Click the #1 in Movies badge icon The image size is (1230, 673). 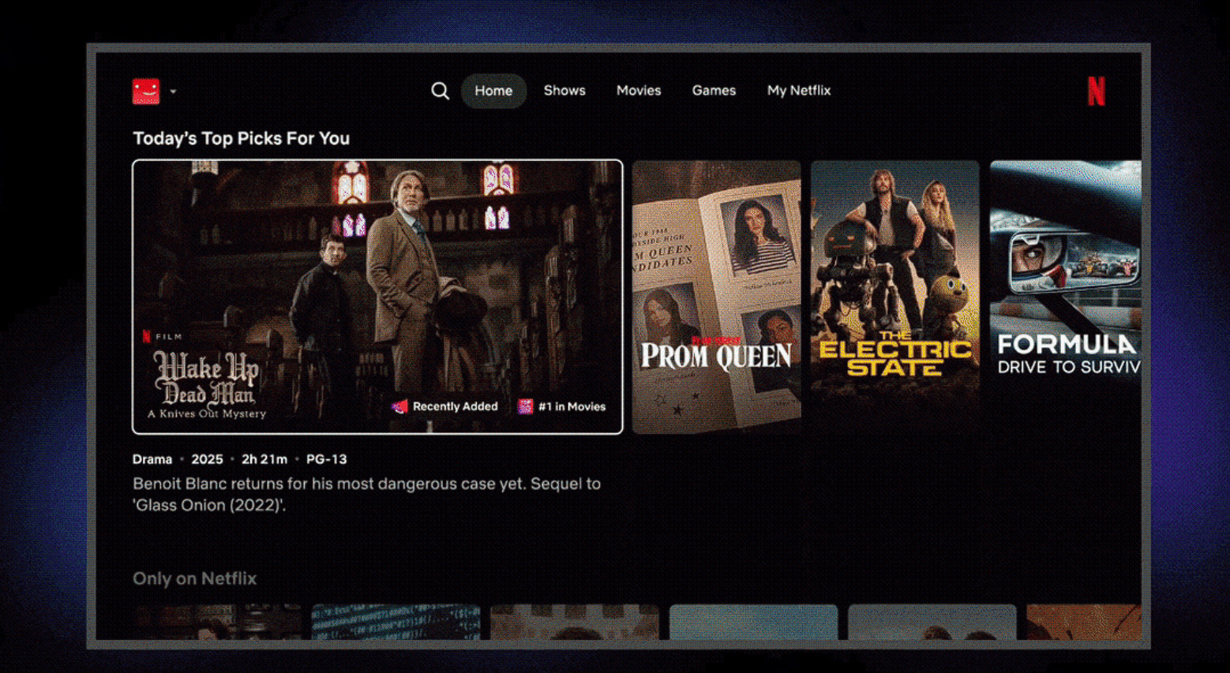click(x=525, y=406)
